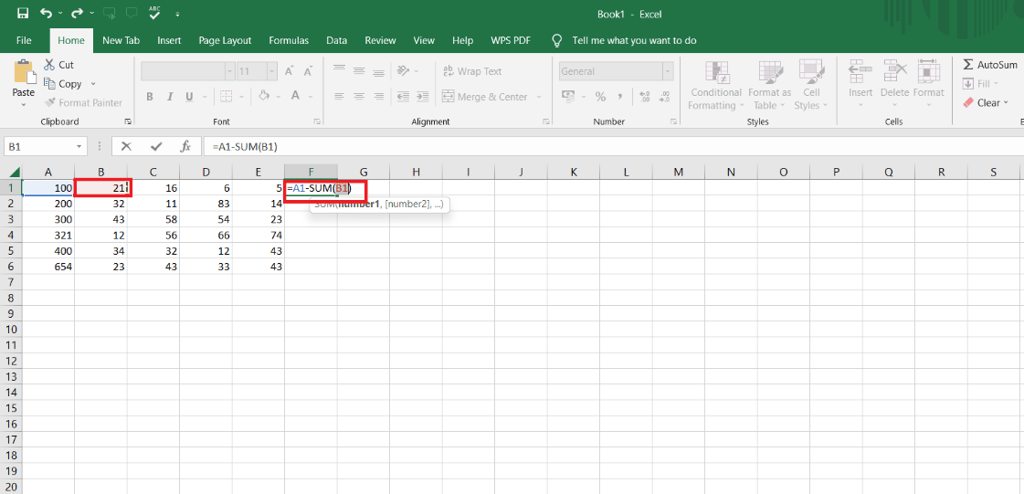
Task: Switch to the Insert tab
Action: pyautogui.click(x=169, y=40)
